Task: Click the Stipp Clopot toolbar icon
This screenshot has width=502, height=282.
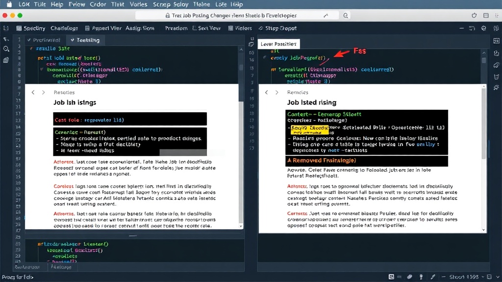Action: pyautogui.click(x=261, y=28)
